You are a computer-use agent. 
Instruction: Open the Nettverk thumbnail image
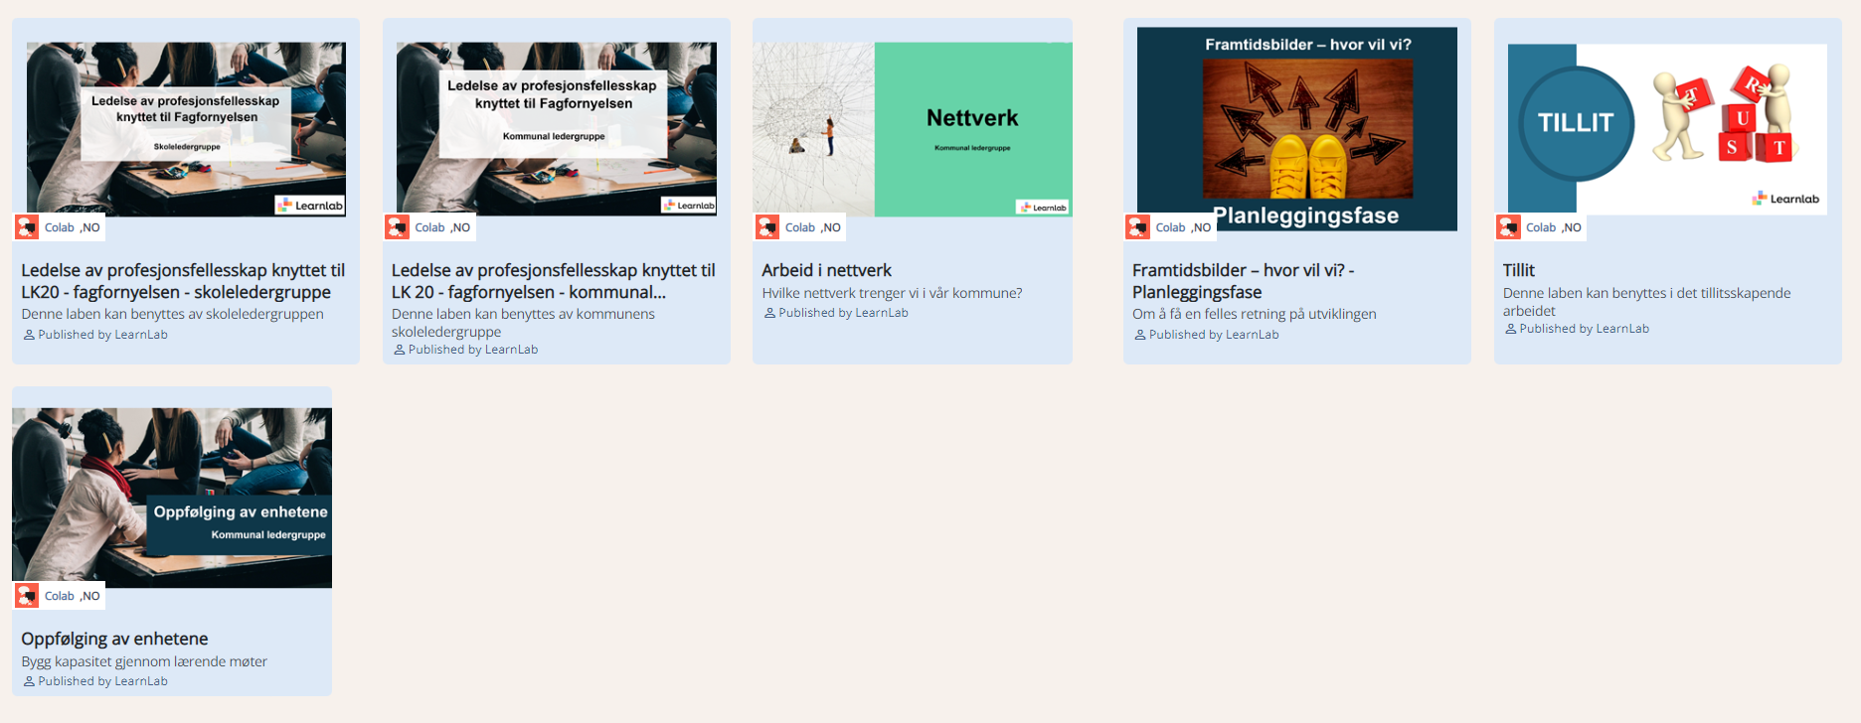tap(912, 129)
